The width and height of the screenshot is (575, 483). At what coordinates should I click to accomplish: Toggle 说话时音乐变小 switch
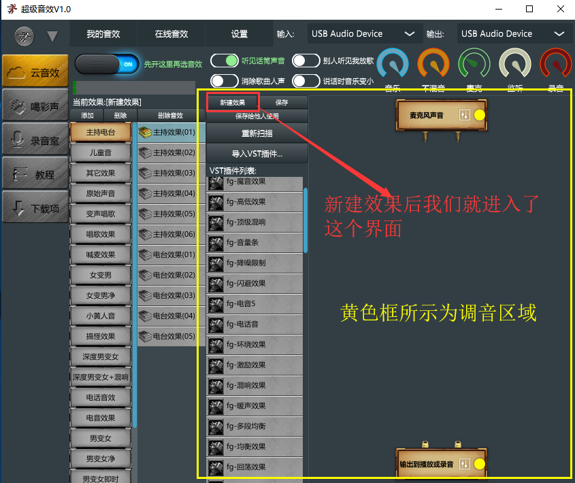306,81
